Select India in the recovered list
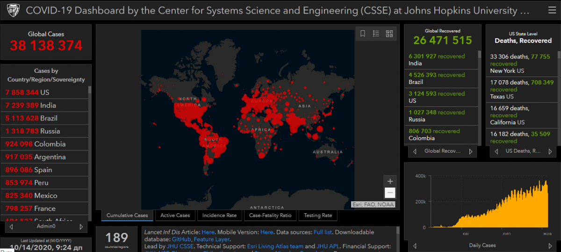 click(x=441, y=60)
